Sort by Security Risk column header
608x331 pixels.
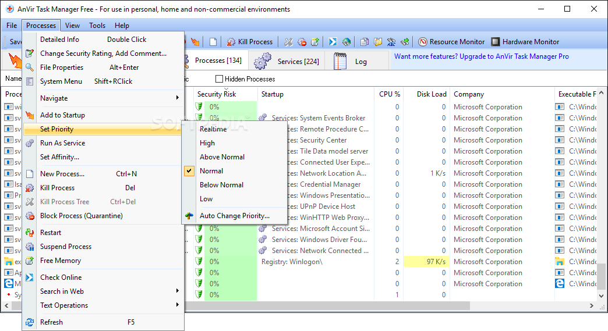pos(225,94)
